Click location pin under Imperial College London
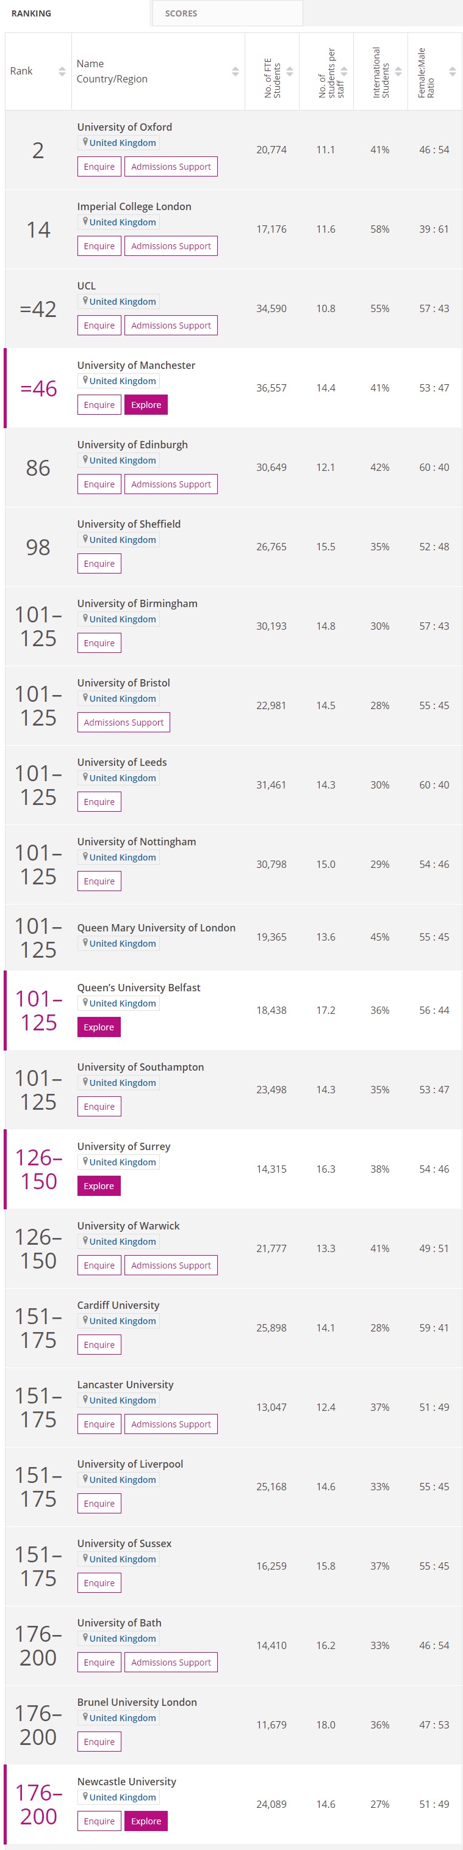This screenshot has height=1850, width=463. click(85, 221)
